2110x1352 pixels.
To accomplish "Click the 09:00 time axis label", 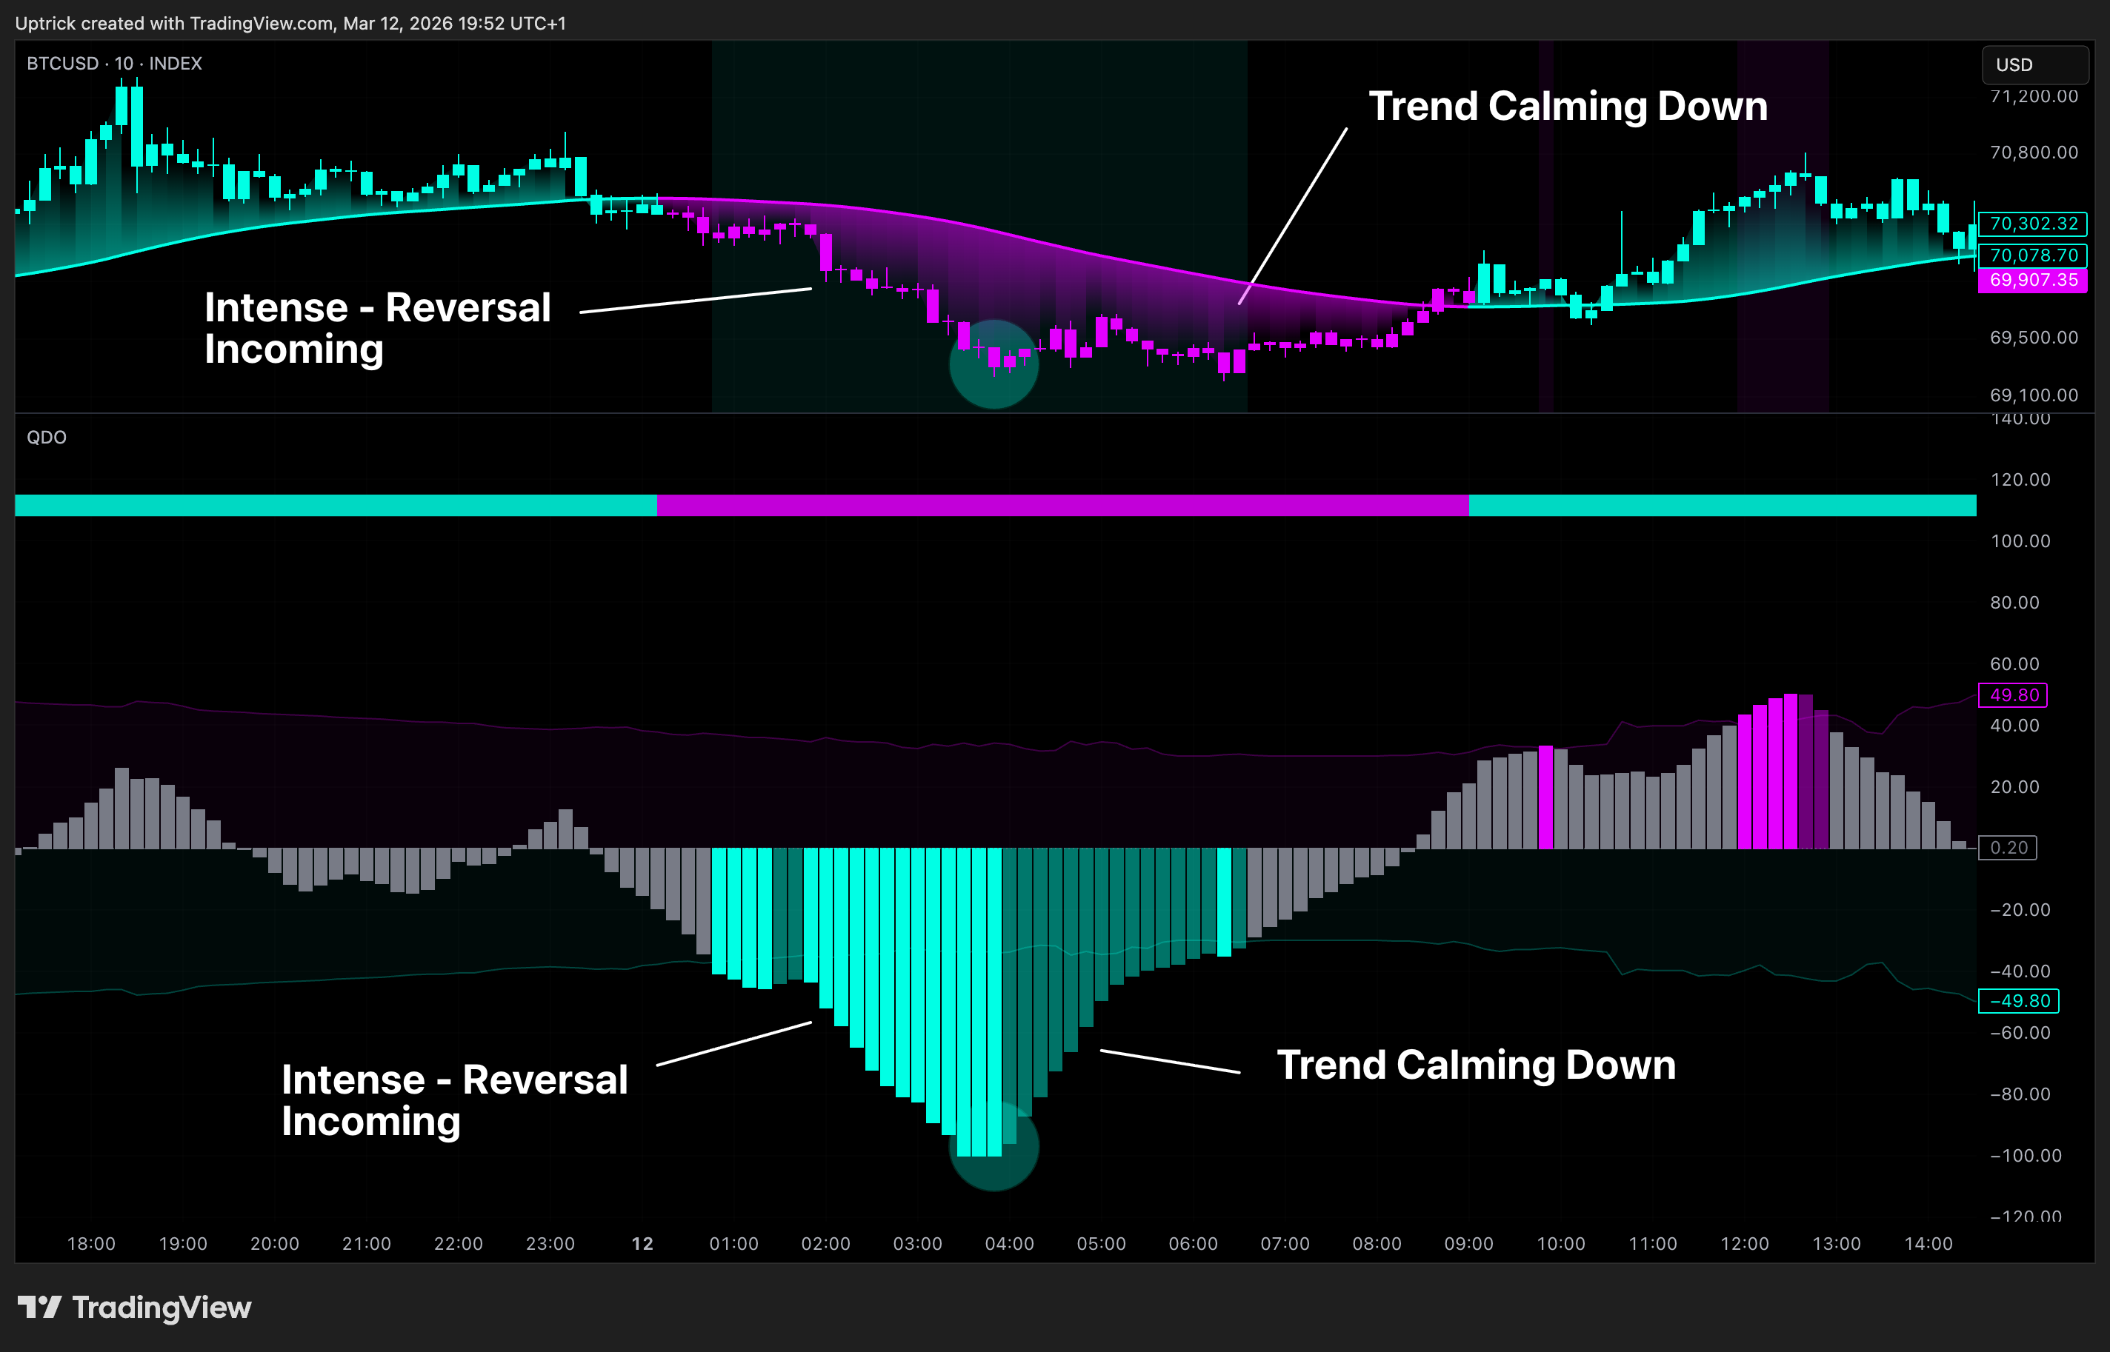I will (x=1468, y=1244).
